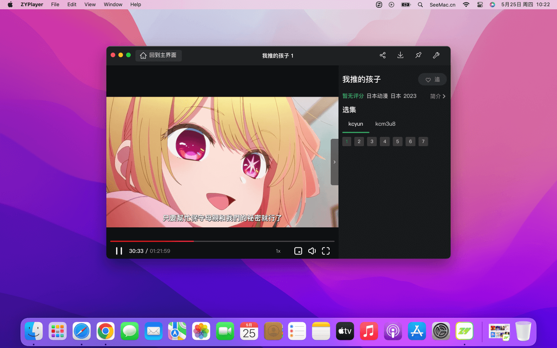Switch video to fullscreen
Screen dimensions: 557x348
(x=326, y=251)
